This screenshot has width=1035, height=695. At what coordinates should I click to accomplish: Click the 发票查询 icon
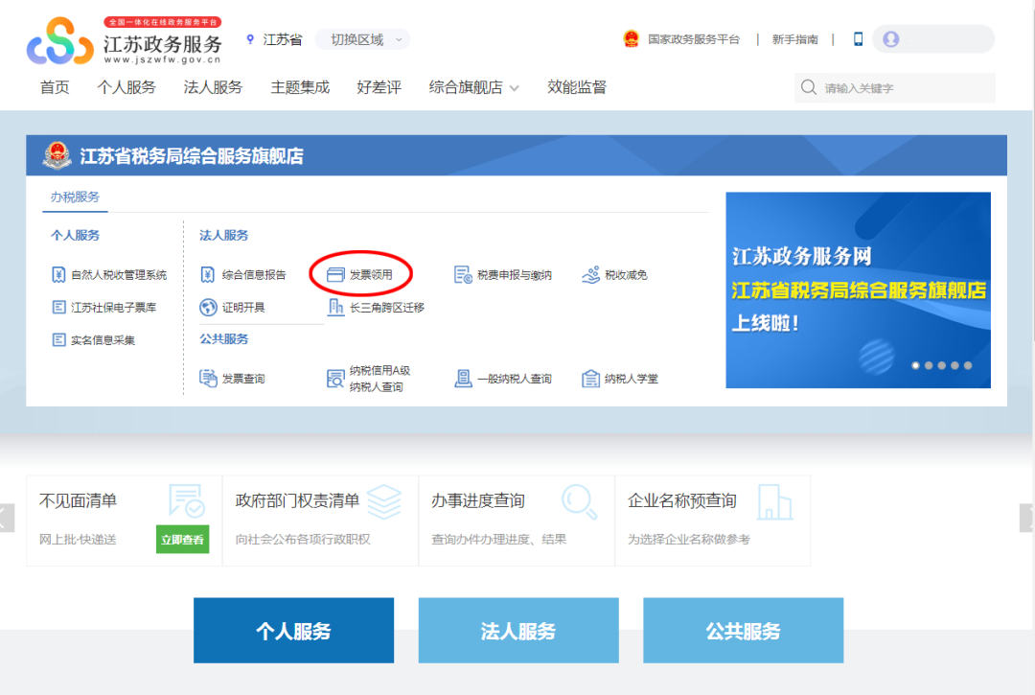point(208,379)
